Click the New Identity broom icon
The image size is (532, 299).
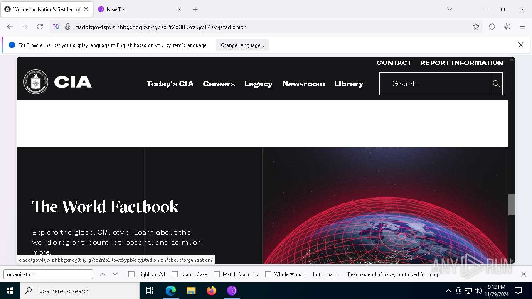(x=507, y=27)
